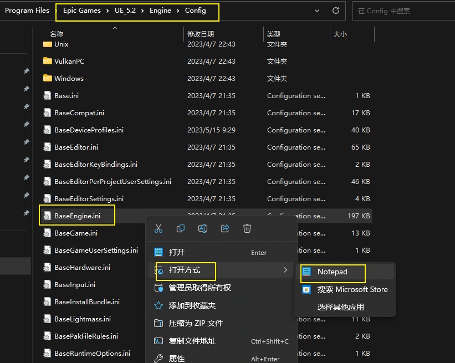
Task: Select 压缩为 ZIP 文件 menu entry
Action: tap(223, 323)
